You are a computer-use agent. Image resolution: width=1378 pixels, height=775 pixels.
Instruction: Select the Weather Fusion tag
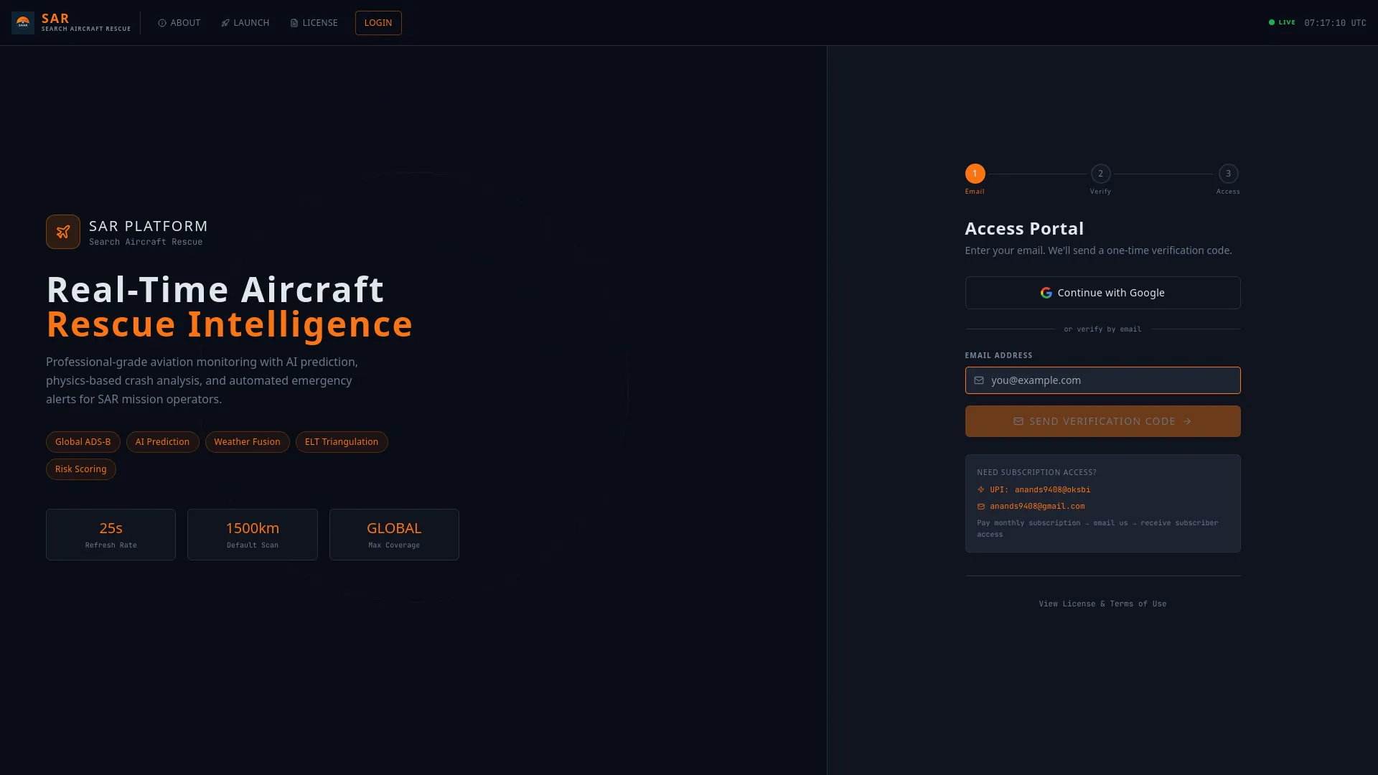coord(248,442)
